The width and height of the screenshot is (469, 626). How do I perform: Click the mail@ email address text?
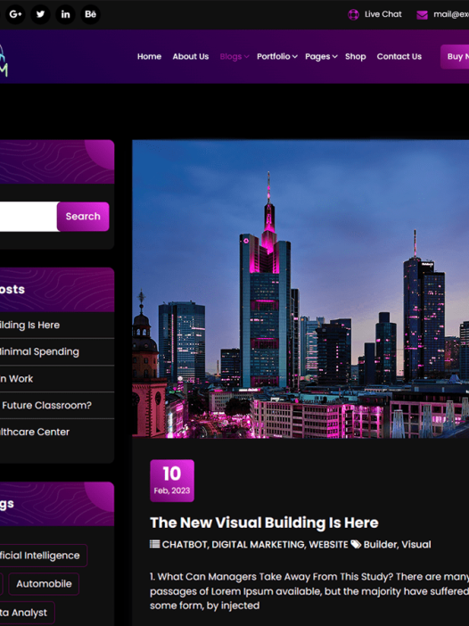coord(451,14)
